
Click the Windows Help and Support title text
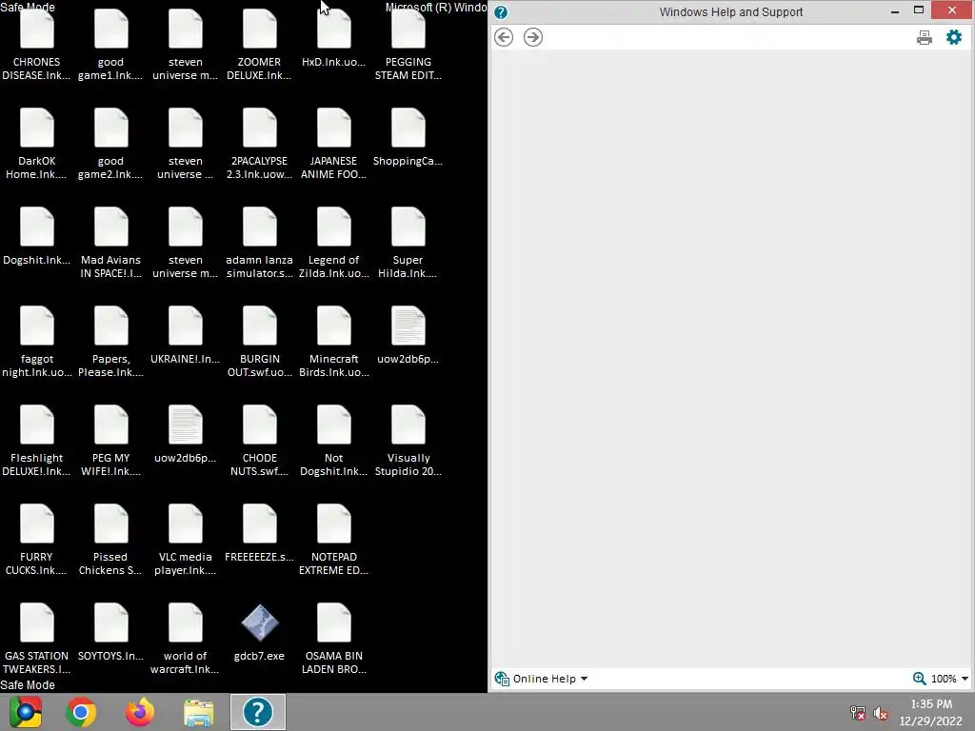tap(731, 11)
